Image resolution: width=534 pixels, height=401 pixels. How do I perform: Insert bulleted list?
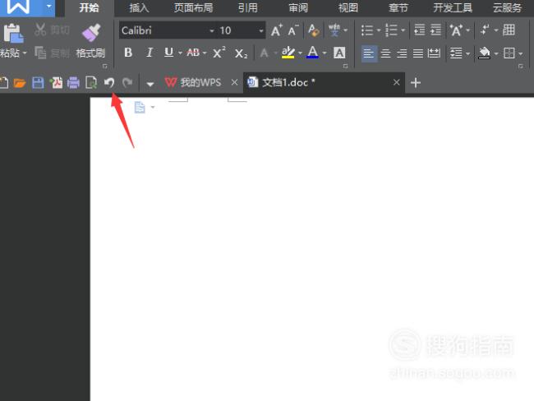click(367, 30)
